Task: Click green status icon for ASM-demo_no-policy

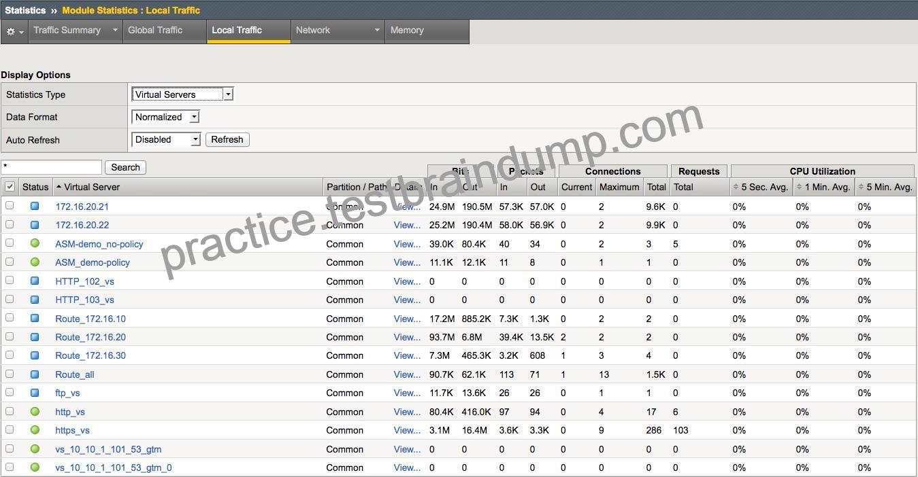Action: click(x=35, y=243)
